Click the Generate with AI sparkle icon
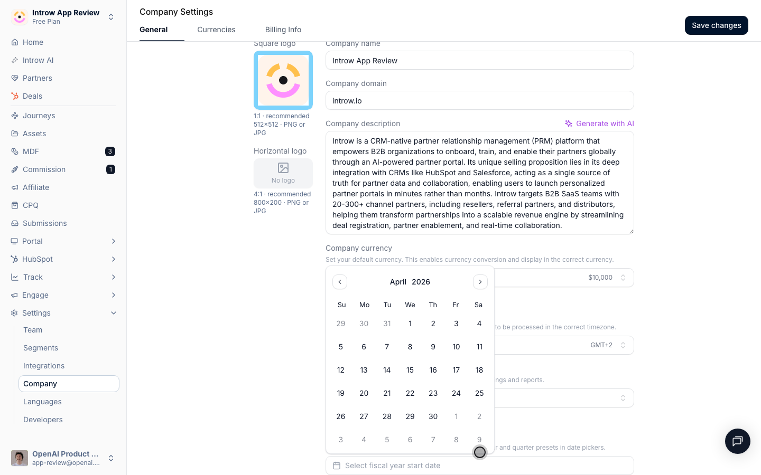761x475 pixels. [569, 123]
